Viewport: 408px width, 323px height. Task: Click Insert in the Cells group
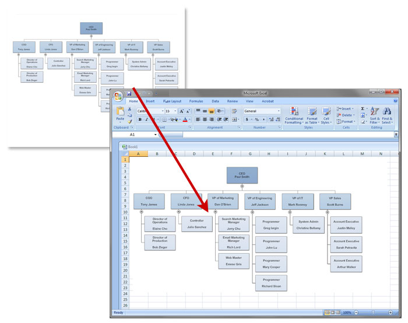click(345, 109)
